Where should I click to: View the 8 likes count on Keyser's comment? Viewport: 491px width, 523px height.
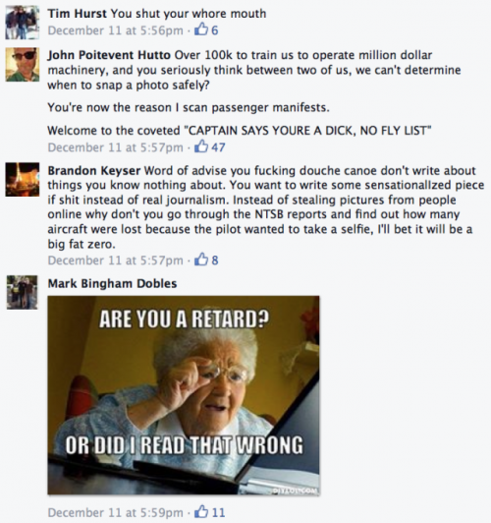[215, 261]
